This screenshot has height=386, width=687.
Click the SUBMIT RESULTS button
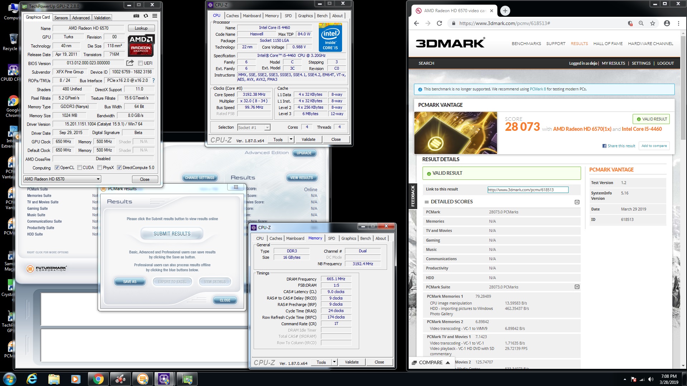(x=172, y=234)
